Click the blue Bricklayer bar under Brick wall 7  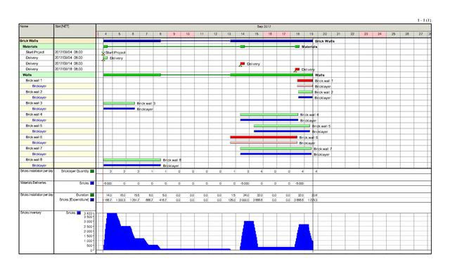[276, 154]
